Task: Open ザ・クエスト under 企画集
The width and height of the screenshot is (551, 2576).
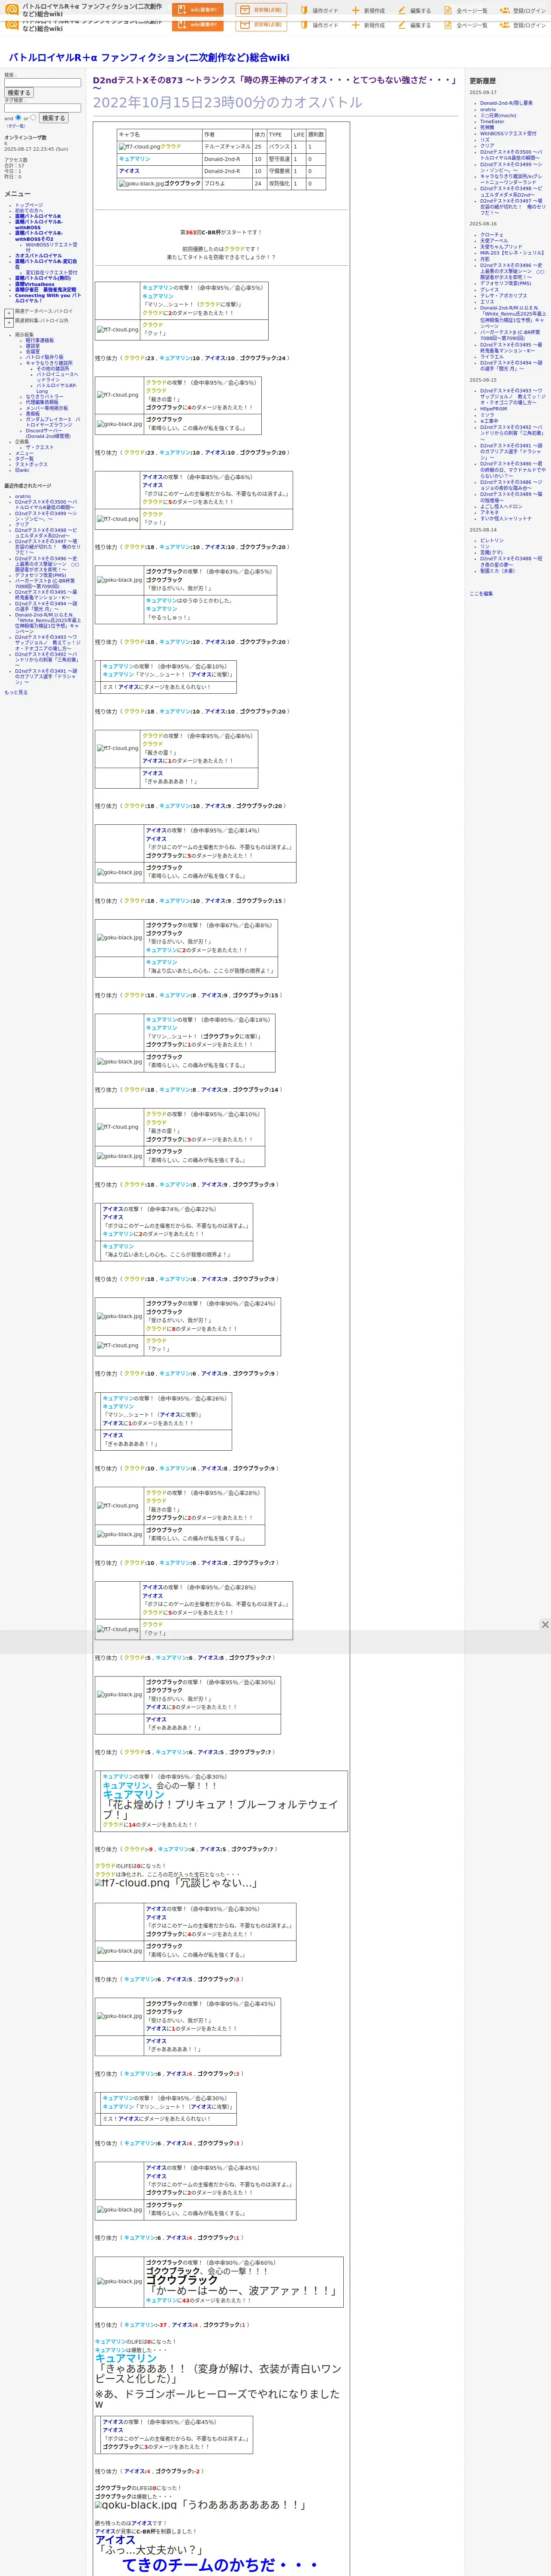Action: tap(40, 447)
